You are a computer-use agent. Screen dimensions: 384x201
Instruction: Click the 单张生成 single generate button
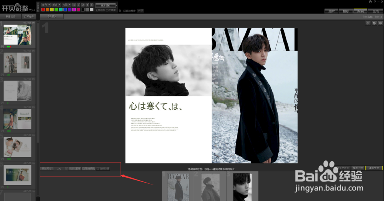click(x=374, y=168)
